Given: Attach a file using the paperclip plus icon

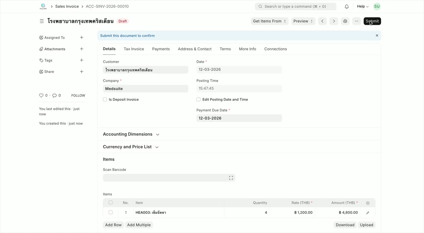Looking at the screenshot, I should 81,49.
